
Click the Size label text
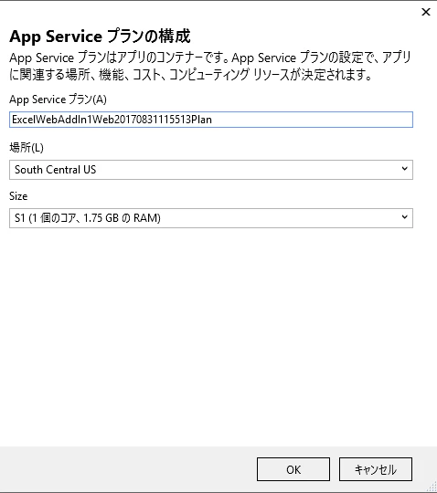pyautogui.click(x=18, y=196)
